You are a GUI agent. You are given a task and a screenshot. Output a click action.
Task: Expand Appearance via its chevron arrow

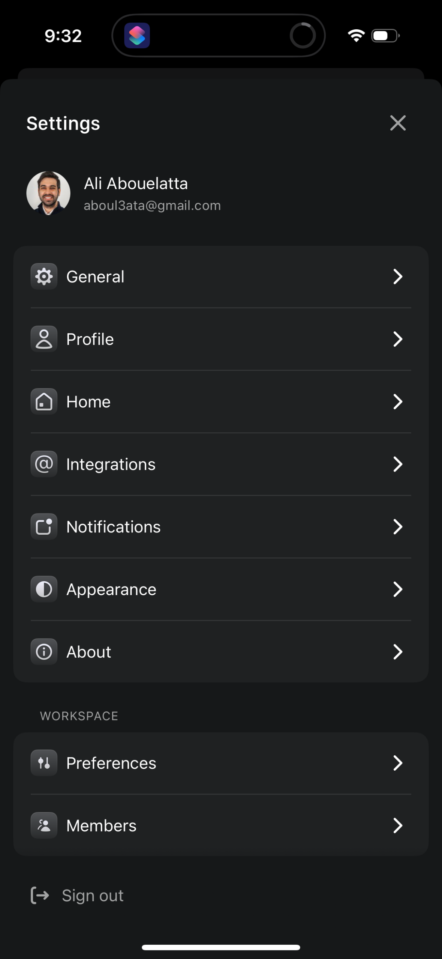(397, 589)
